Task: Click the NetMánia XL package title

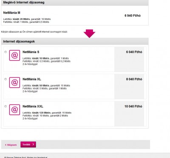Action: click(32, 79)
